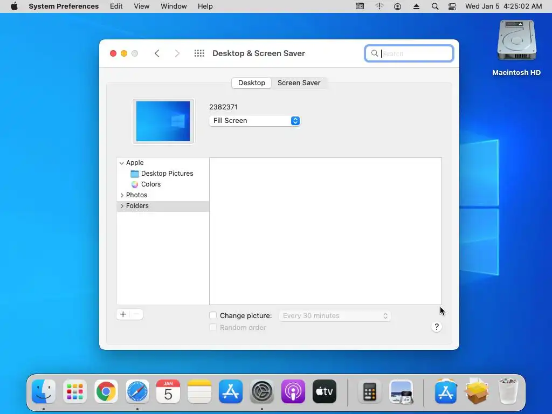Open Calendar from the dock
This screenshot has height=414, width=552.
click(168, 391)
